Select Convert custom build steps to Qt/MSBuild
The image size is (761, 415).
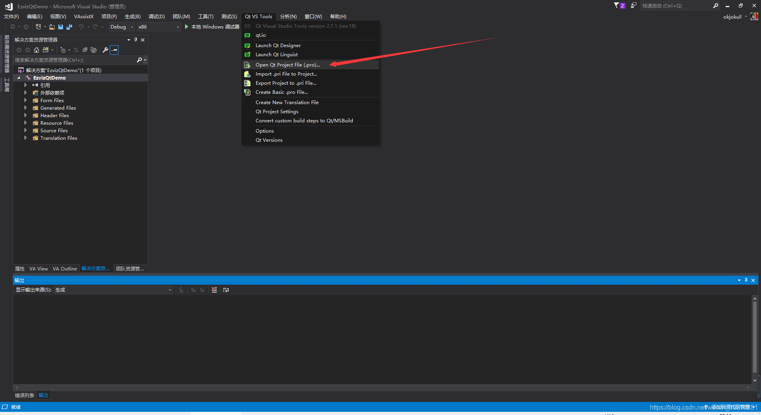coord(310,121)
